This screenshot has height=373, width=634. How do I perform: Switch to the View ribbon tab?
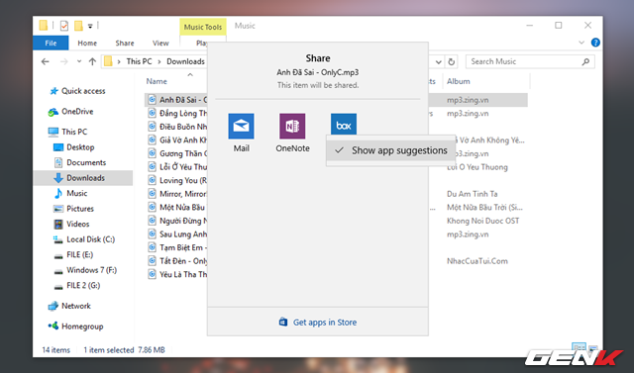pos(160,44)
